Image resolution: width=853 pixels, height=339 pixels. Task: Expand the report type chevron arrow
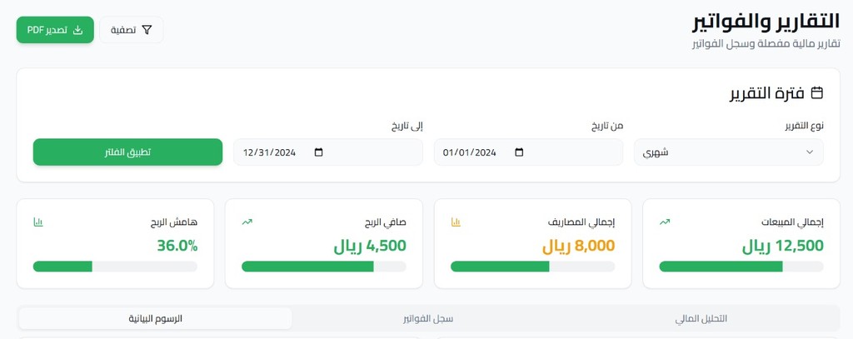810,152
